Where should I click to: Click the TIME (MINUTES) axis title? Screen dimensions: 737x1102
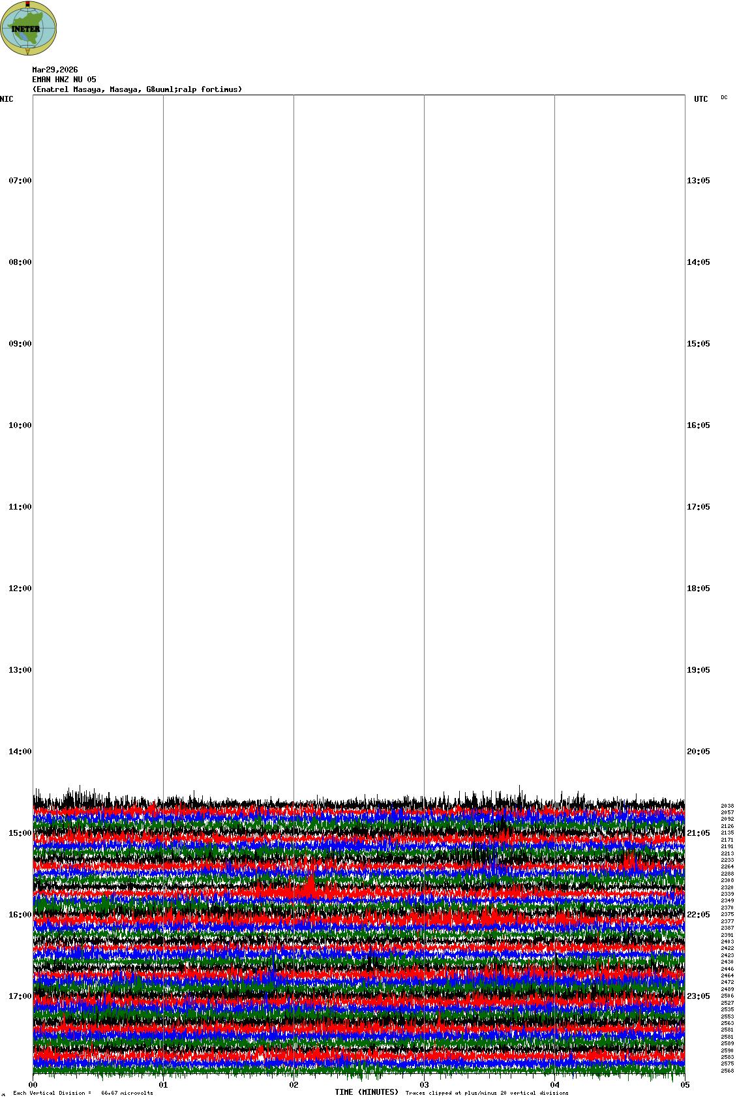coord(367,1092)
